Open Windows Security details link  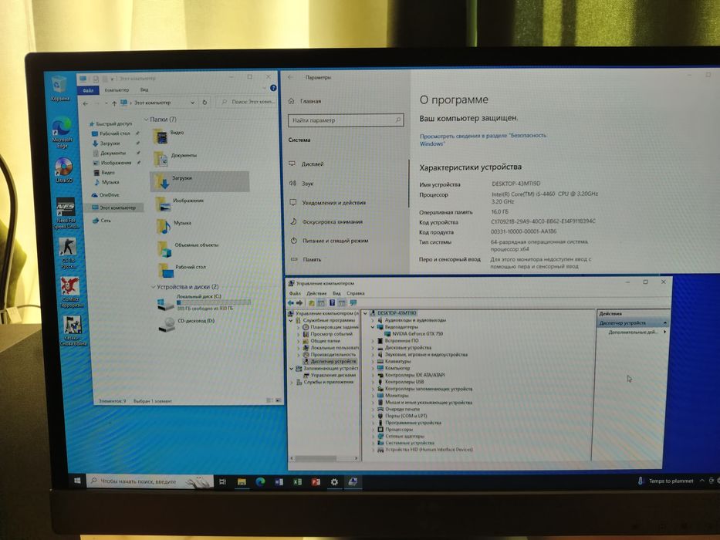pos(482,140)
